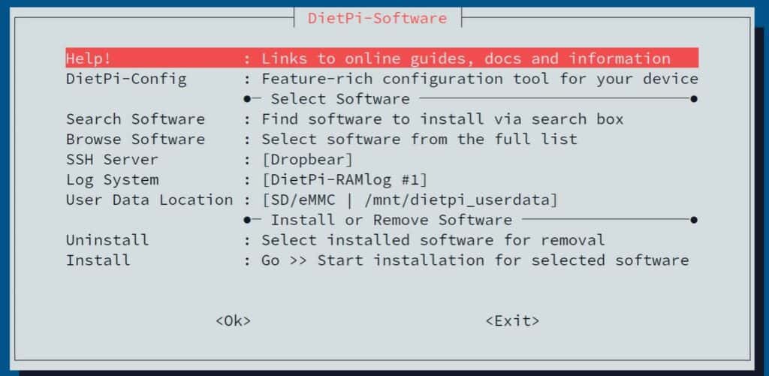Image resolution: width=769 pixels, height=376 pixels.
Task: Open User Data Location setting
Action: [149, 200]
